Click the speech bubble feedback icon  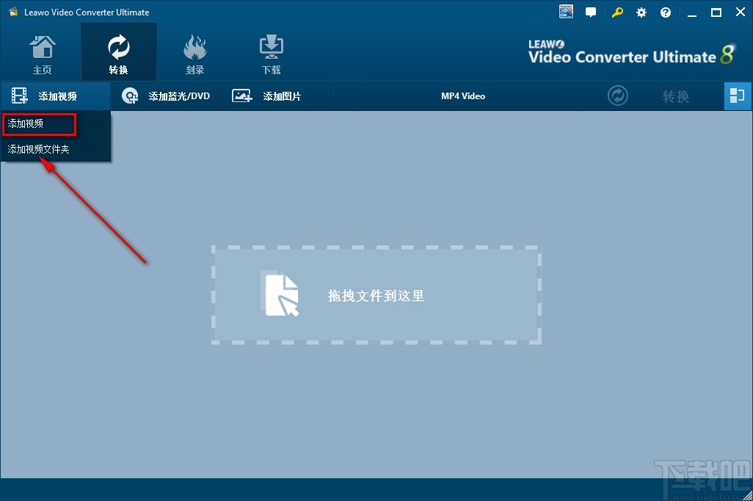click(591, 12)
